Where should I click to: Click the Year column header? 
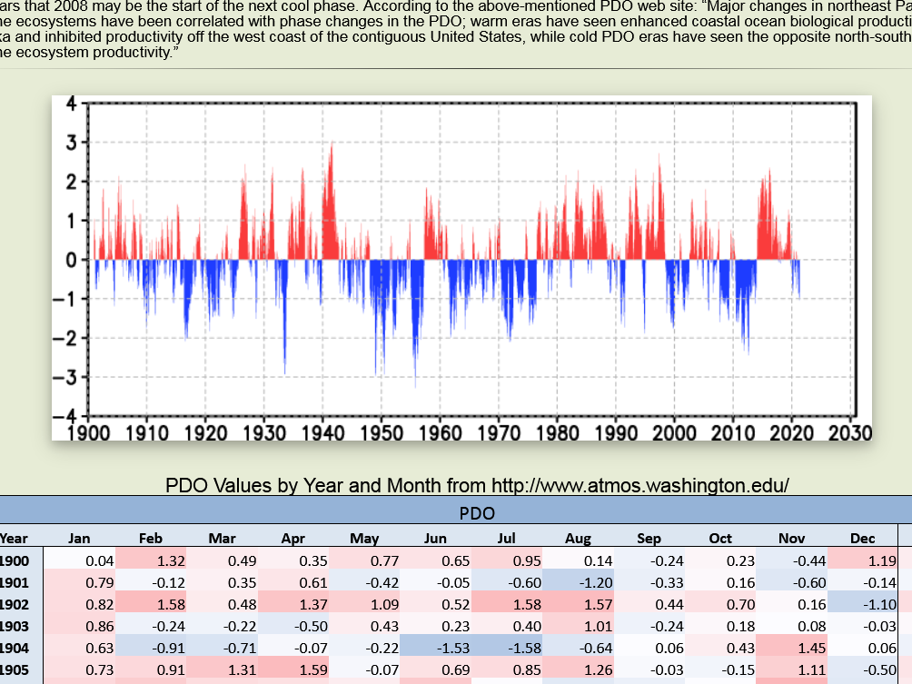click(14, 538)
